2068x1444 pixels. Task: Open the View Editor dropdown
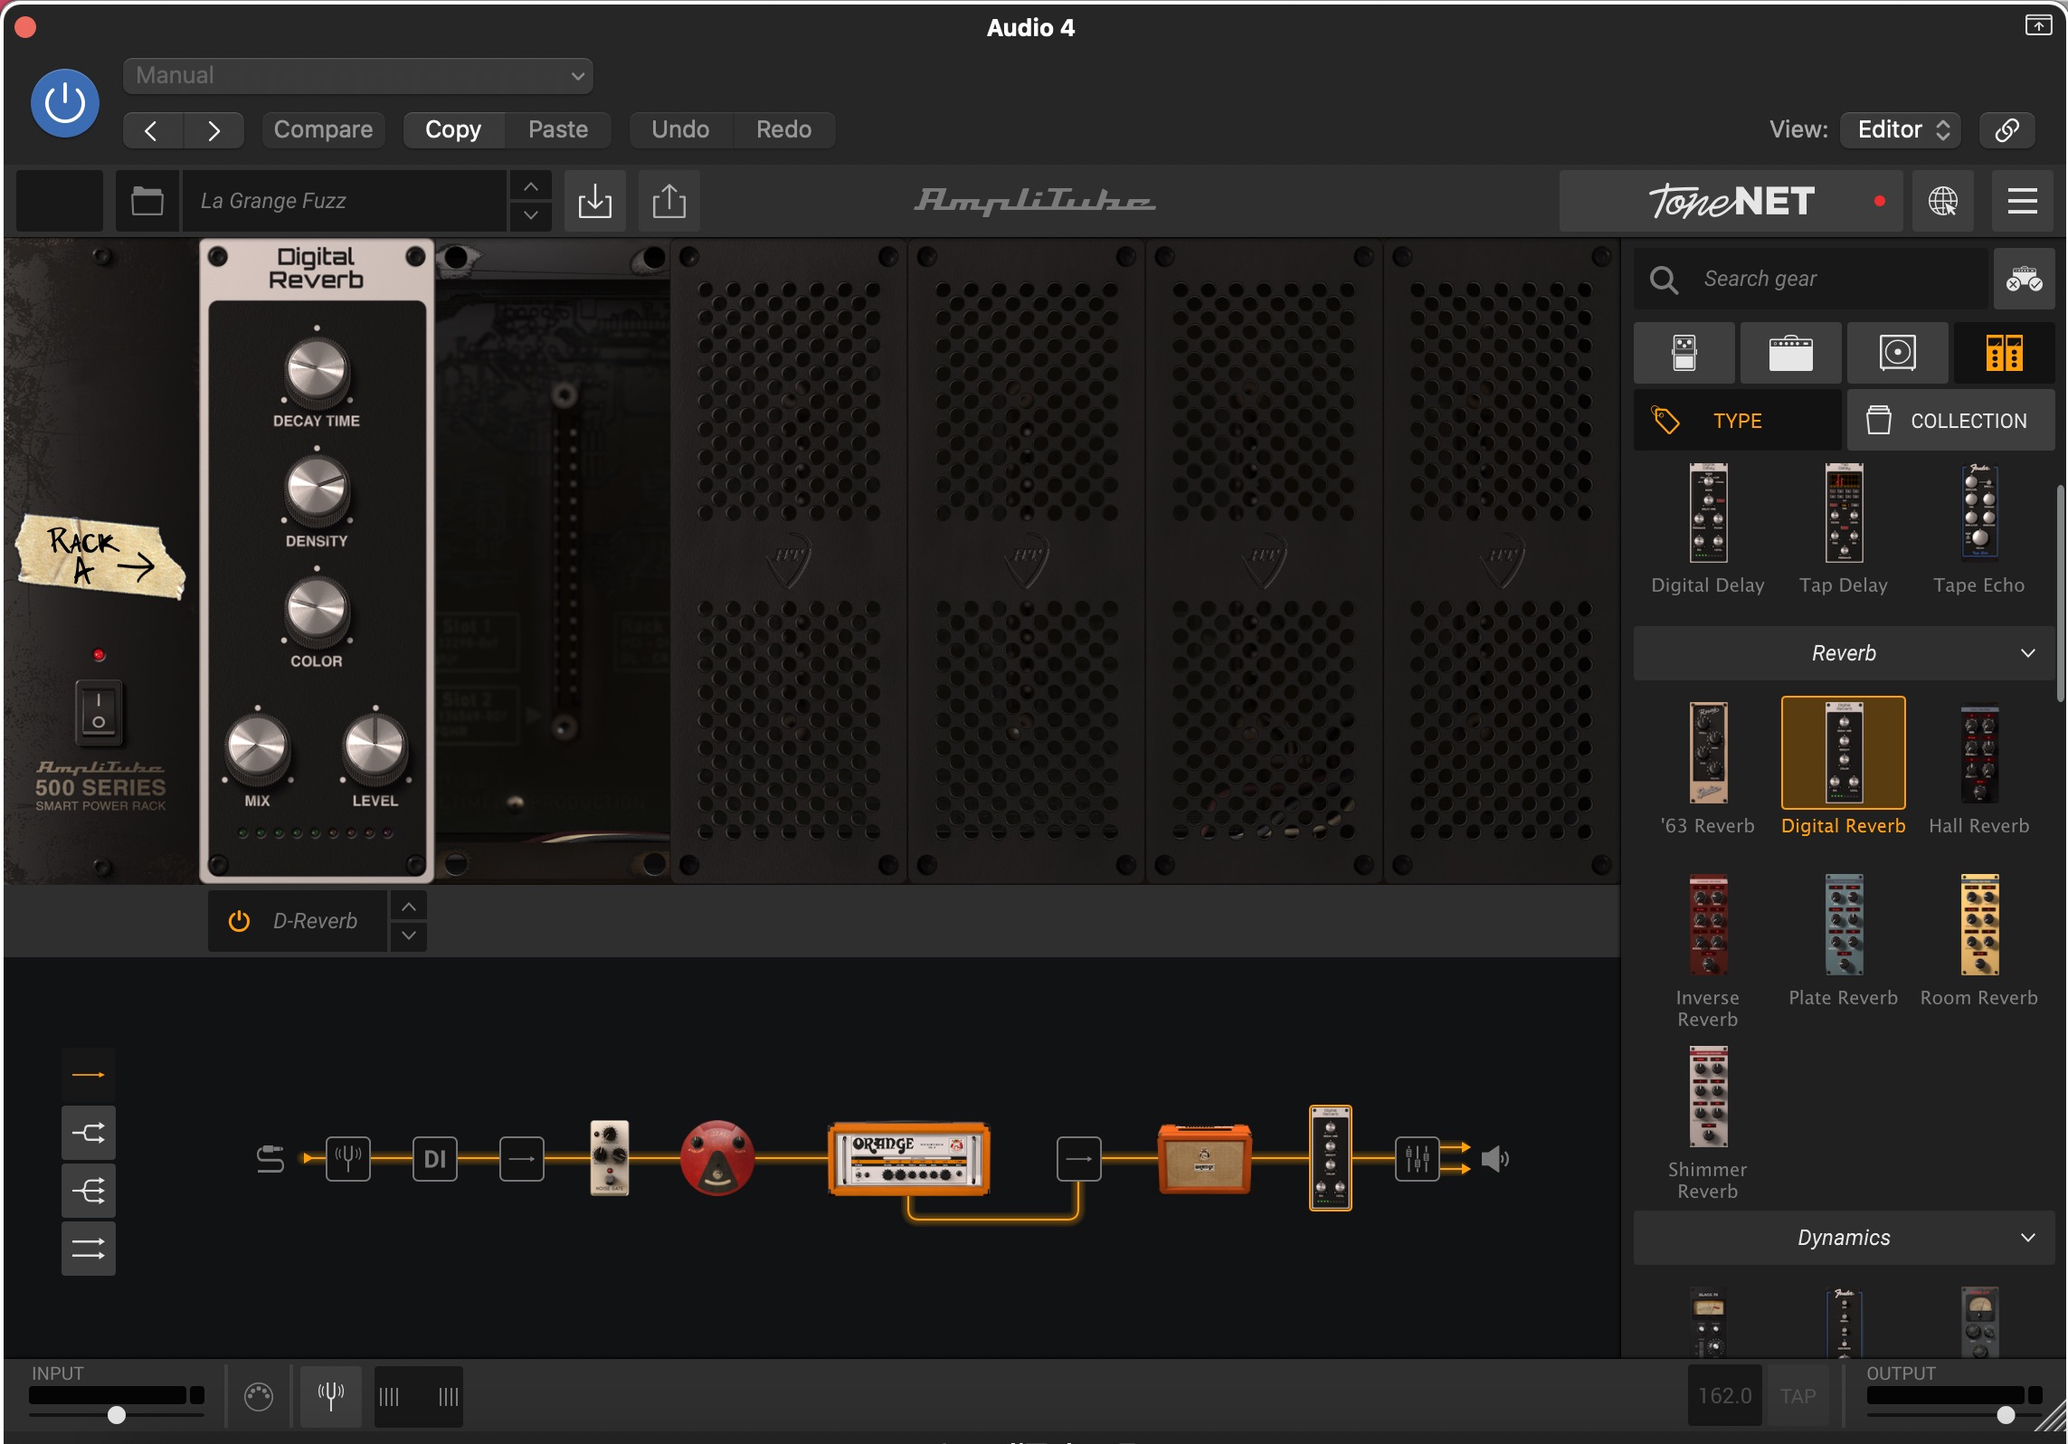coord(1902,129)
